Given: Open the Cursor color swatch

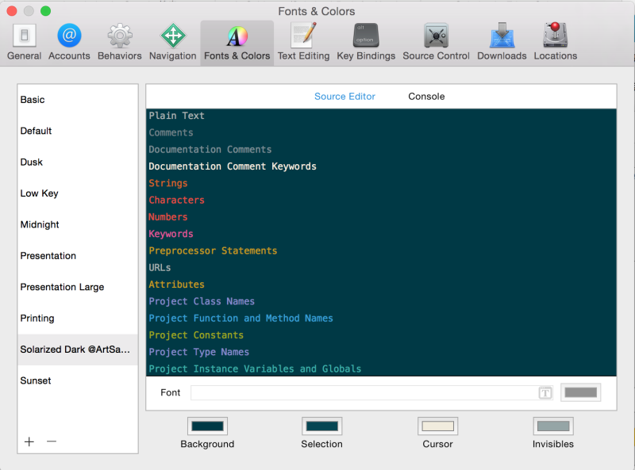Looking at the screenshot, I should 437,425.
